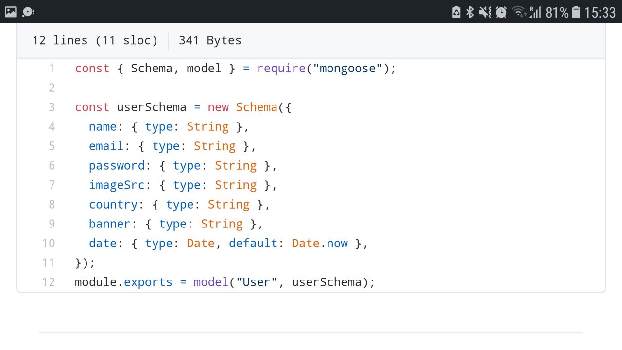622x350 pixels.
Task: Select line number 9 in the code gutter
Action: pyautogui.click(x=52, y=224)
